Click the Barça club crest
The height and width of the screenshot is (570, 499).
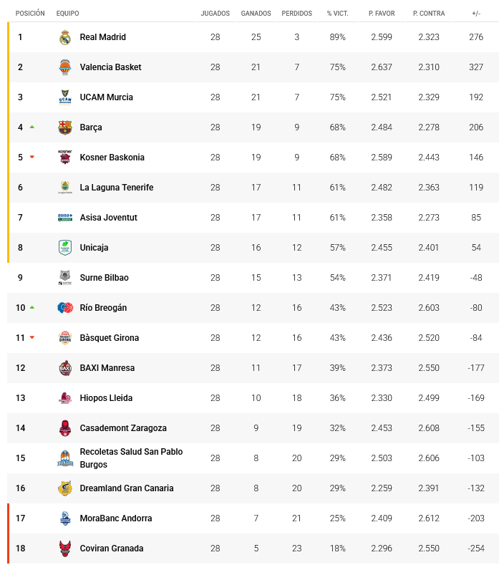pos(65,127)
